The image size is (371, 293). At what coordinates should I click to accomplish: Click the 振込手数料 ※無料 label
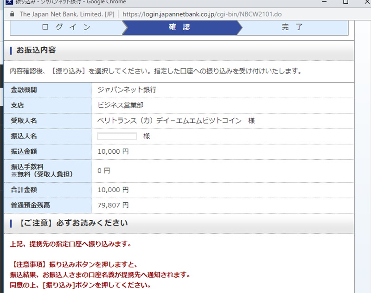coord(42,170)
